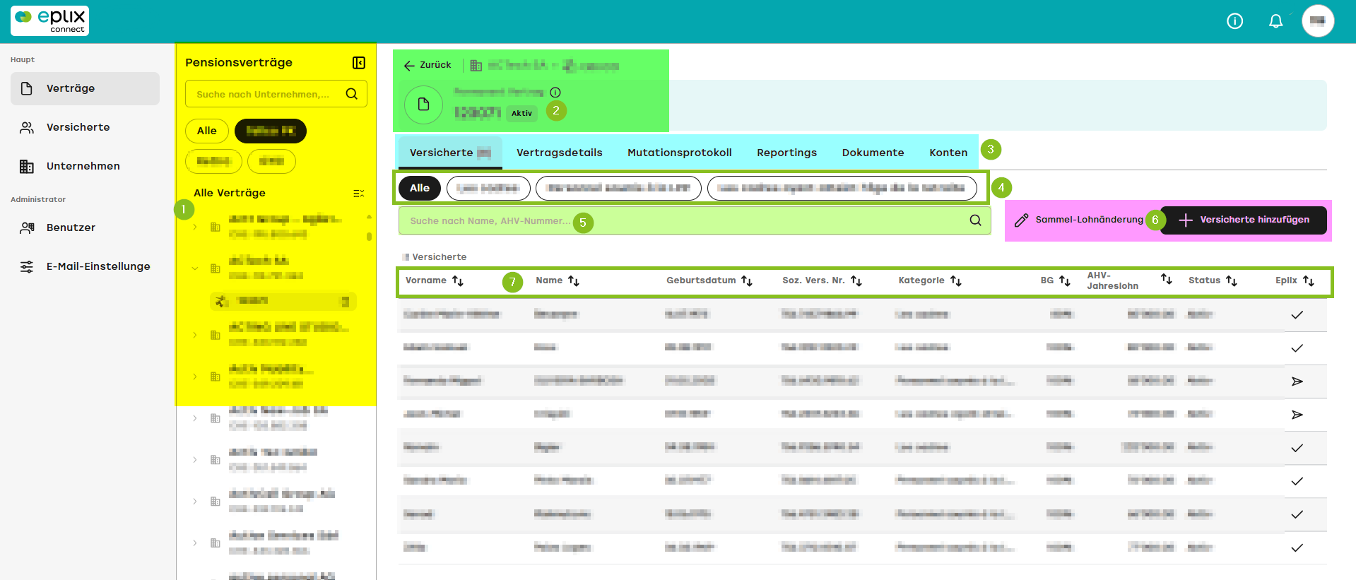The image size is (1356, 580).
Task: Switch to the Vertragsdetails tab
Action: 560,153
